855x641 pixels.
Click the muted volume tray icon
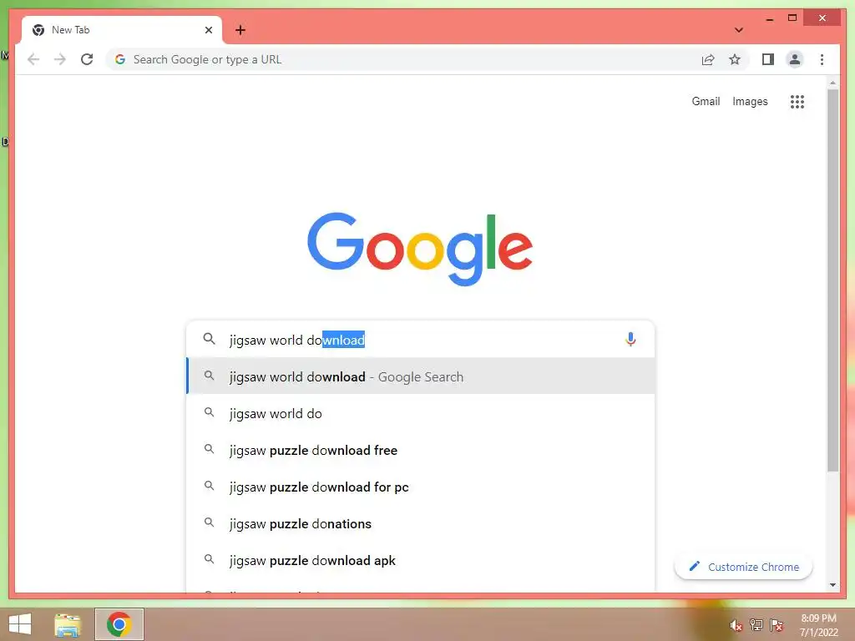(736, 624)
